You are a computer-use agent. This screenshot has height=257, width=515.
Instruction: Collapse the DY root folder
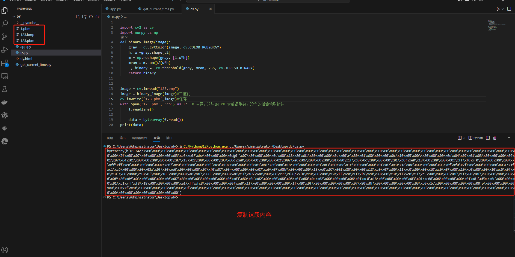(x=14, y=17)
